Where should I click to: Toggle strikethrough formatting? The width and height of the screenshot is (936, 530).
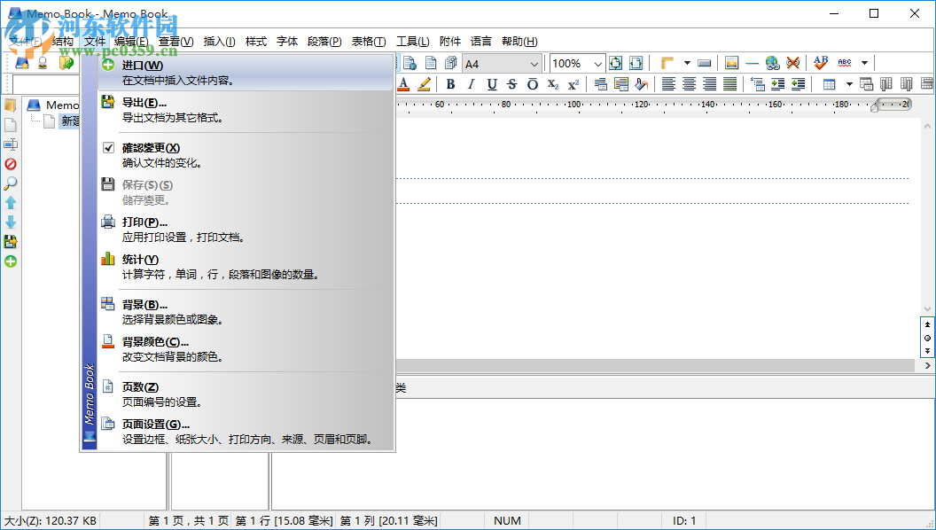pos(511,84)
